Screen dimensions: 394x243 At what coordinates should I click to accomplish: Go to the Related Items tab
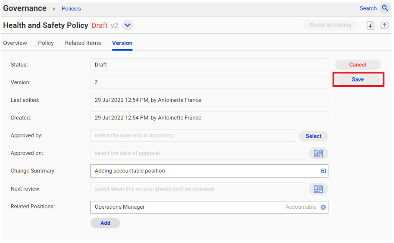pos(83,43)
